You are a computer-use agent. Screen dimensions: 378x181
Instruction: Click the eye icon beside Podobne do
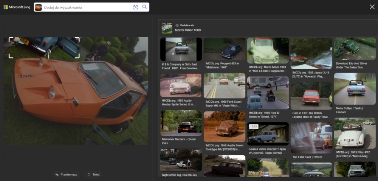tap(177, 25)
